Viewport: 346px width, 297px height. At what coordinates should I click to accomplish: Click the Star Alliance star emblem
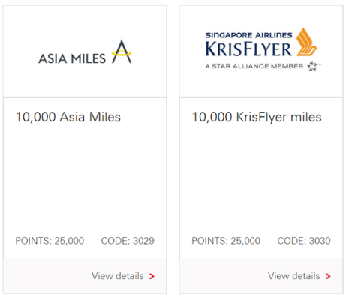point(313,66)
